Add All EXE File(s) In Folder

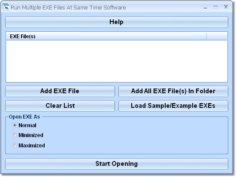click(x=173, y=91)
